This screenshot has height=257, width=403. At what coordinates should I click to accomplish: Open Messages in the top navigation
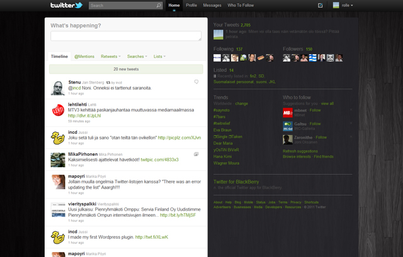click(x=212, y=6)
